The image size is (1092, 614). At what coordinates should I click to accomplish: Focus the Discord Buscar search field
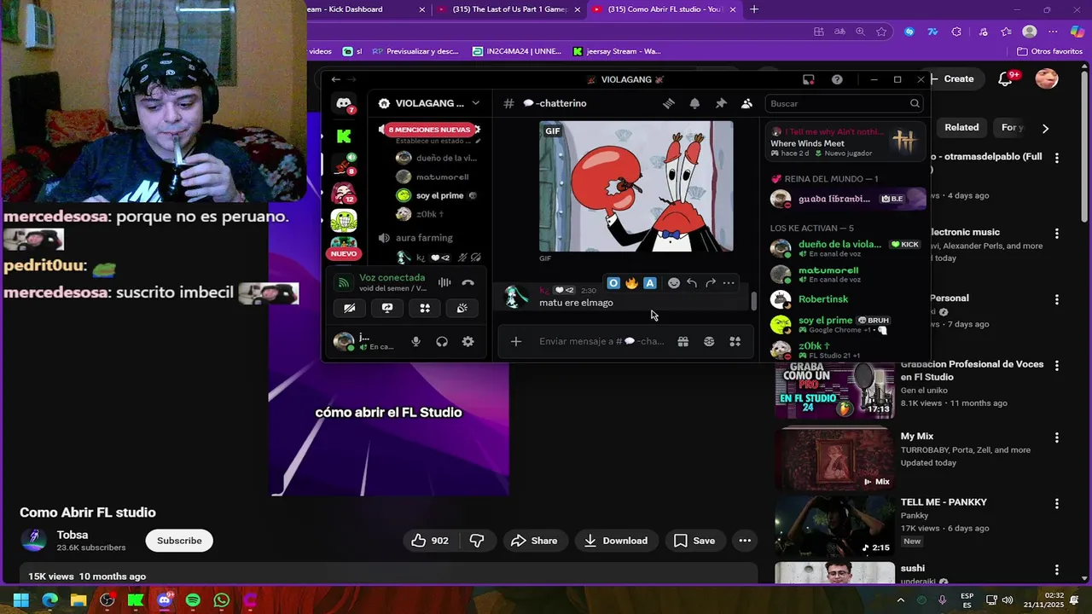[x=845, y=104]
